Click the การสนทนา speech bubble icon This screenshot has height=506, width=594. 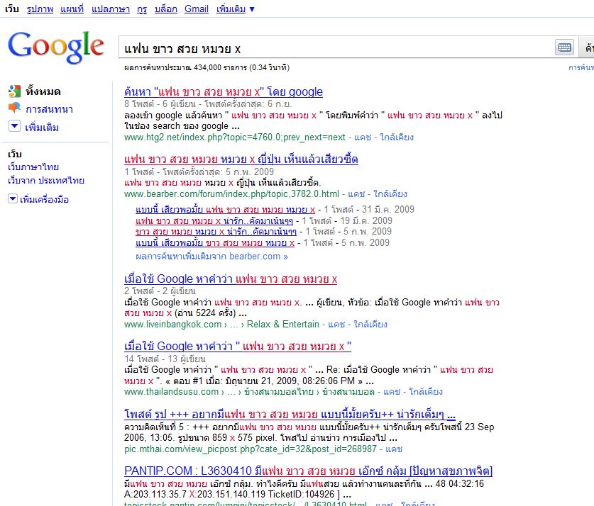[14, 108]
